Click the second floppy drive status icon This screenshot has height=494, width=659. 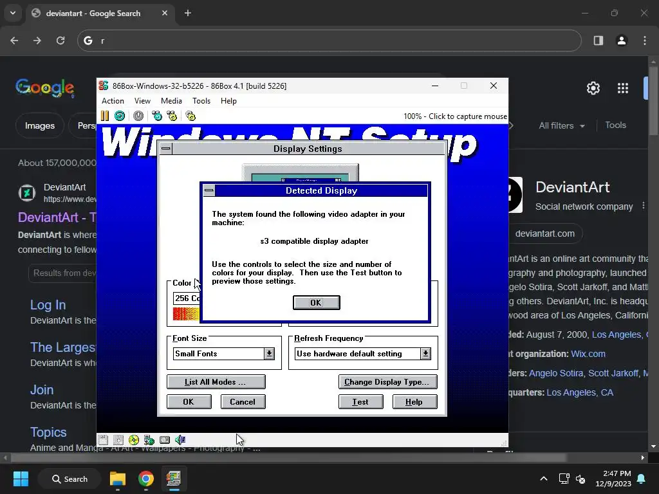[x=118, y=440]
